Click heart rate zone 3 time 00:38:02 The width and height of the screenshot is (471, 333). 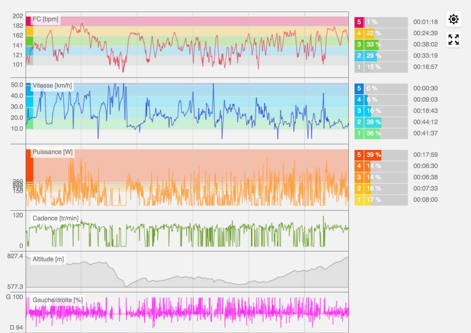tap(425, 45)
